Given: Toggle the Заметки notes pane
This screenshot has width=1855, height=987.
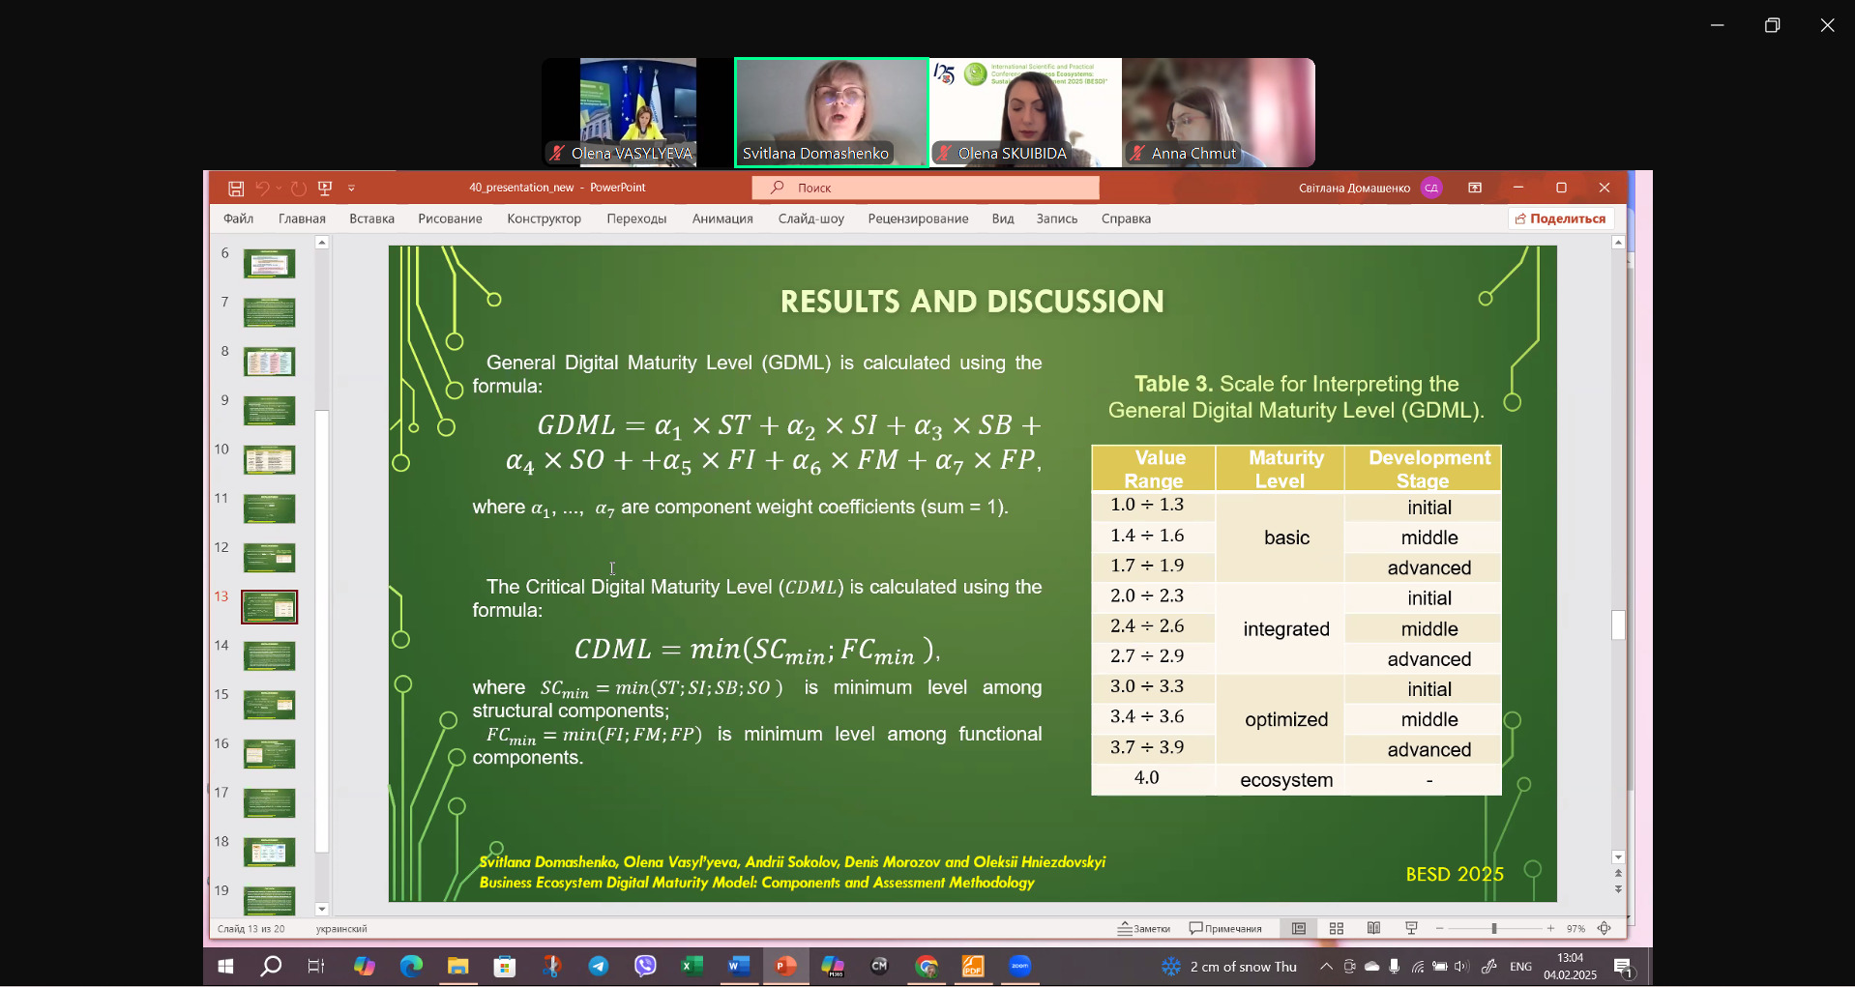Looking at the screenshot, I should [x=1144, y=929].
